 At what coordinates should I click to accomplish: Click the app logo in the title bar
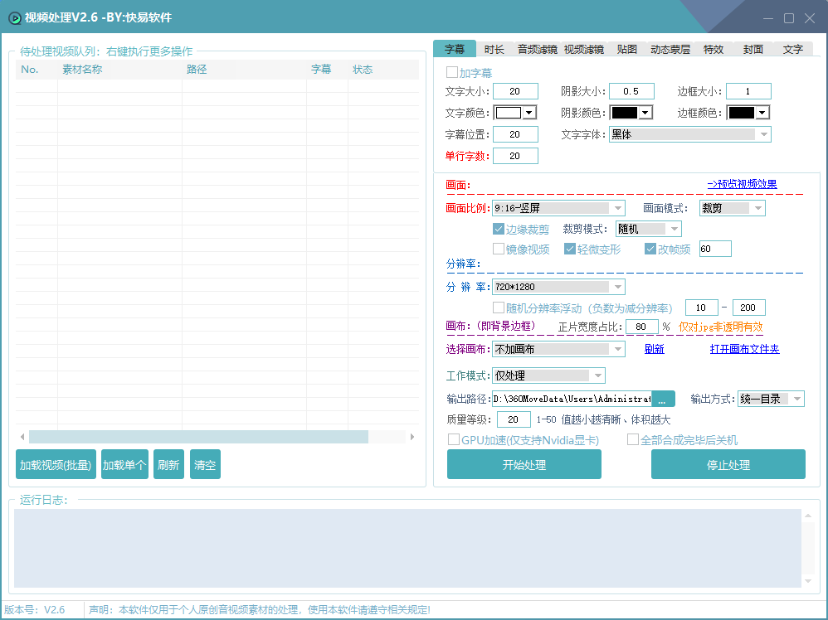tap(17, 17)
